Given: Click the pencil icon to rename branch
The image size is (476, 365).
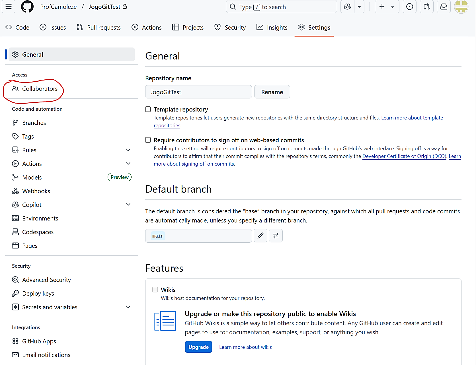Looking at the screenshot, I should (260, 236).
